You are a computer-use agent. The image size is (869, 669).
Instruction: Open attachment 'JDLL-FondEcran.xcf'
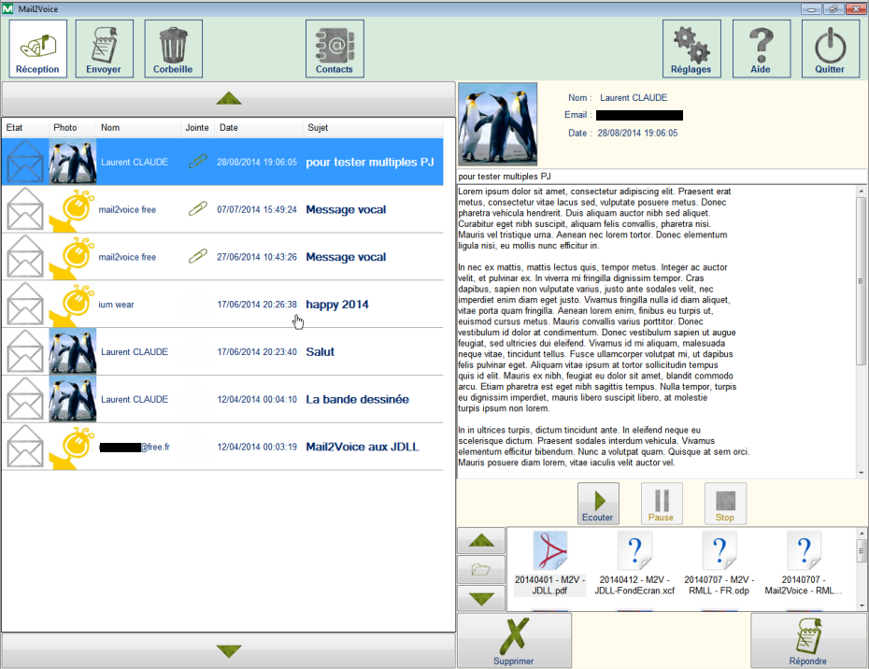tap(634, 563)
